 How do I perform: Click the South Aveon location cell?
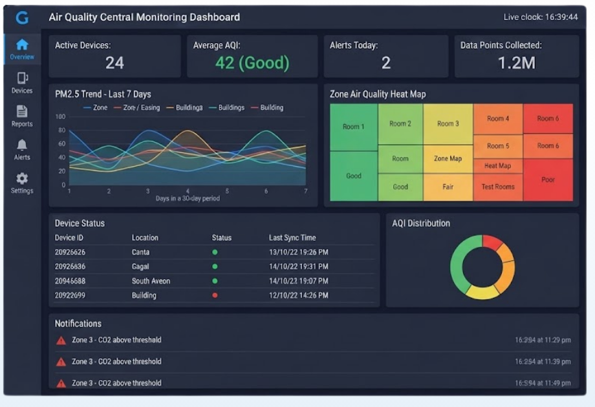point(151,281)
